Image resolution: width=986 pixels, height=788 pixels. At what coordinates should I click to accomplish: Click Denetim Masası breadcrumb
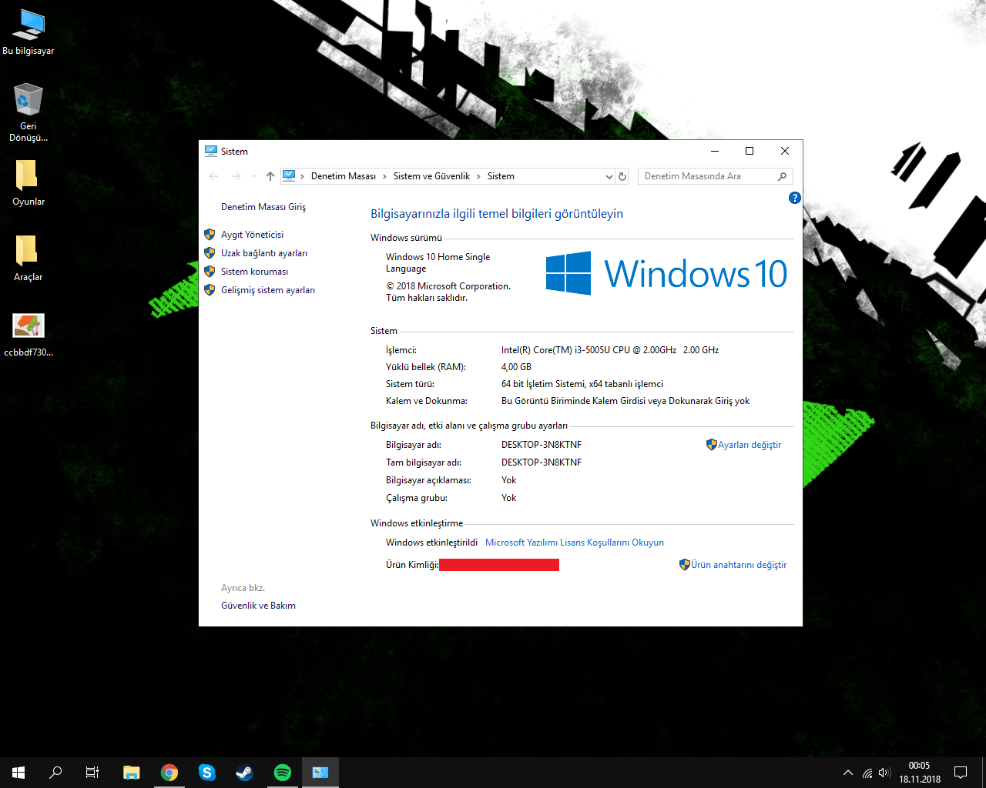(344, 176)
